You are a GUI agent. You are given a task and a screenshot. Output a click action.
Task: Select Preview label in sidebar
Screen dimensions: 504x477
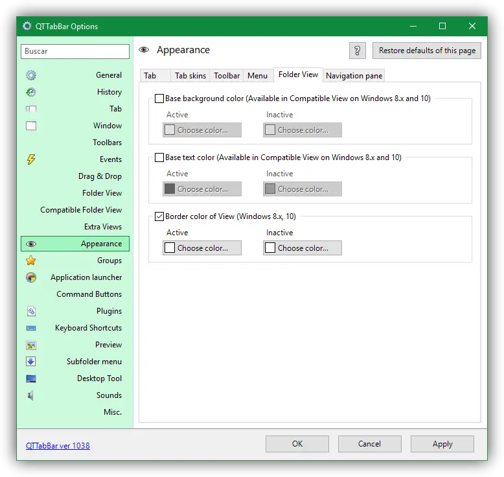[108, 345]
